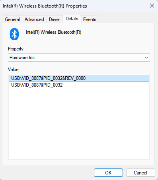Image resolution: width=158 pixels, height=180 pixels.
Task: Close the Properties dialog window
Action: pos(152,6)
